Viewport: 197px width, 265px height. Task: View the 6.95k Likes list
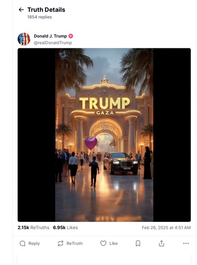pos(65,228)
